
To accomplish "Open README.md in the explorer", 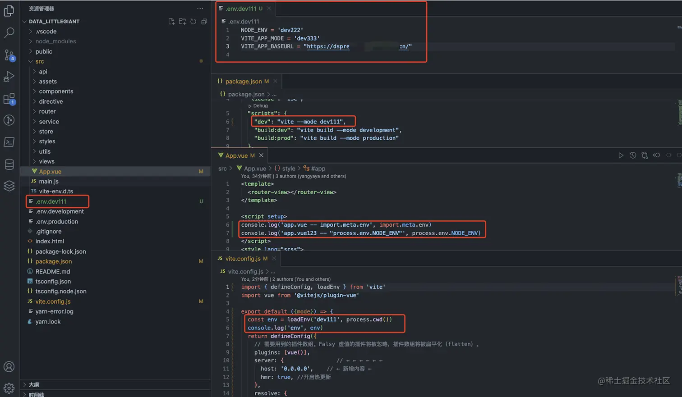I will 115,271.
